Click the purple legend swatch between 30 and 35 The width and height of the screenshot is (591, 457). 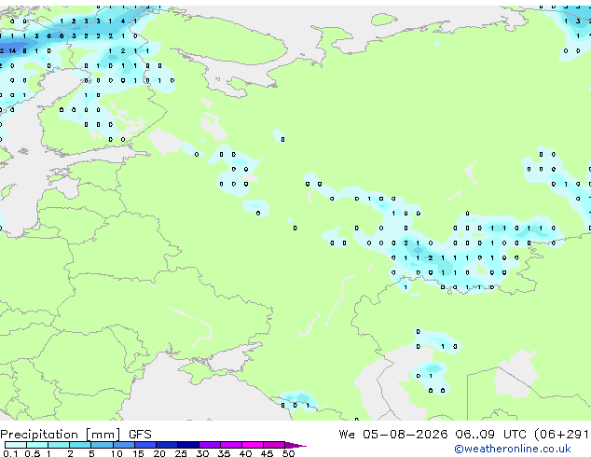210,445
